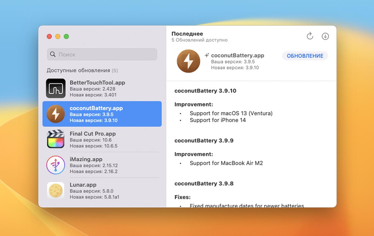This screenshot has width=374, height=236.
Task: Select Final Cut Pro.app in the list
Action: click(102, 139)
